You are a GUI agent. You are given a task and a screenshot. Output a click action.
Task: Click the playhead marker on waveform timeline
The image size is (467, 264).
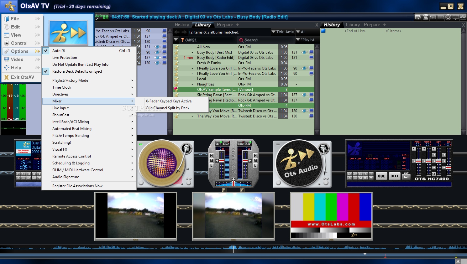point(234,249)
